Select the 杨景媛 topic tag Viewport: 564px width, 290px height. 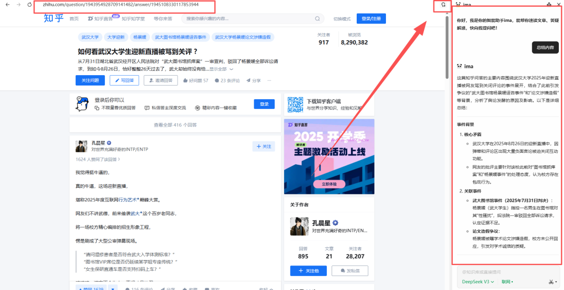pyautogui.click(x=139, y=37)
